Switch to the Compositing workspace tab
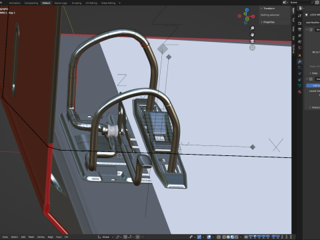Viewport: 320px width, 240px height. tap(31, 3)
